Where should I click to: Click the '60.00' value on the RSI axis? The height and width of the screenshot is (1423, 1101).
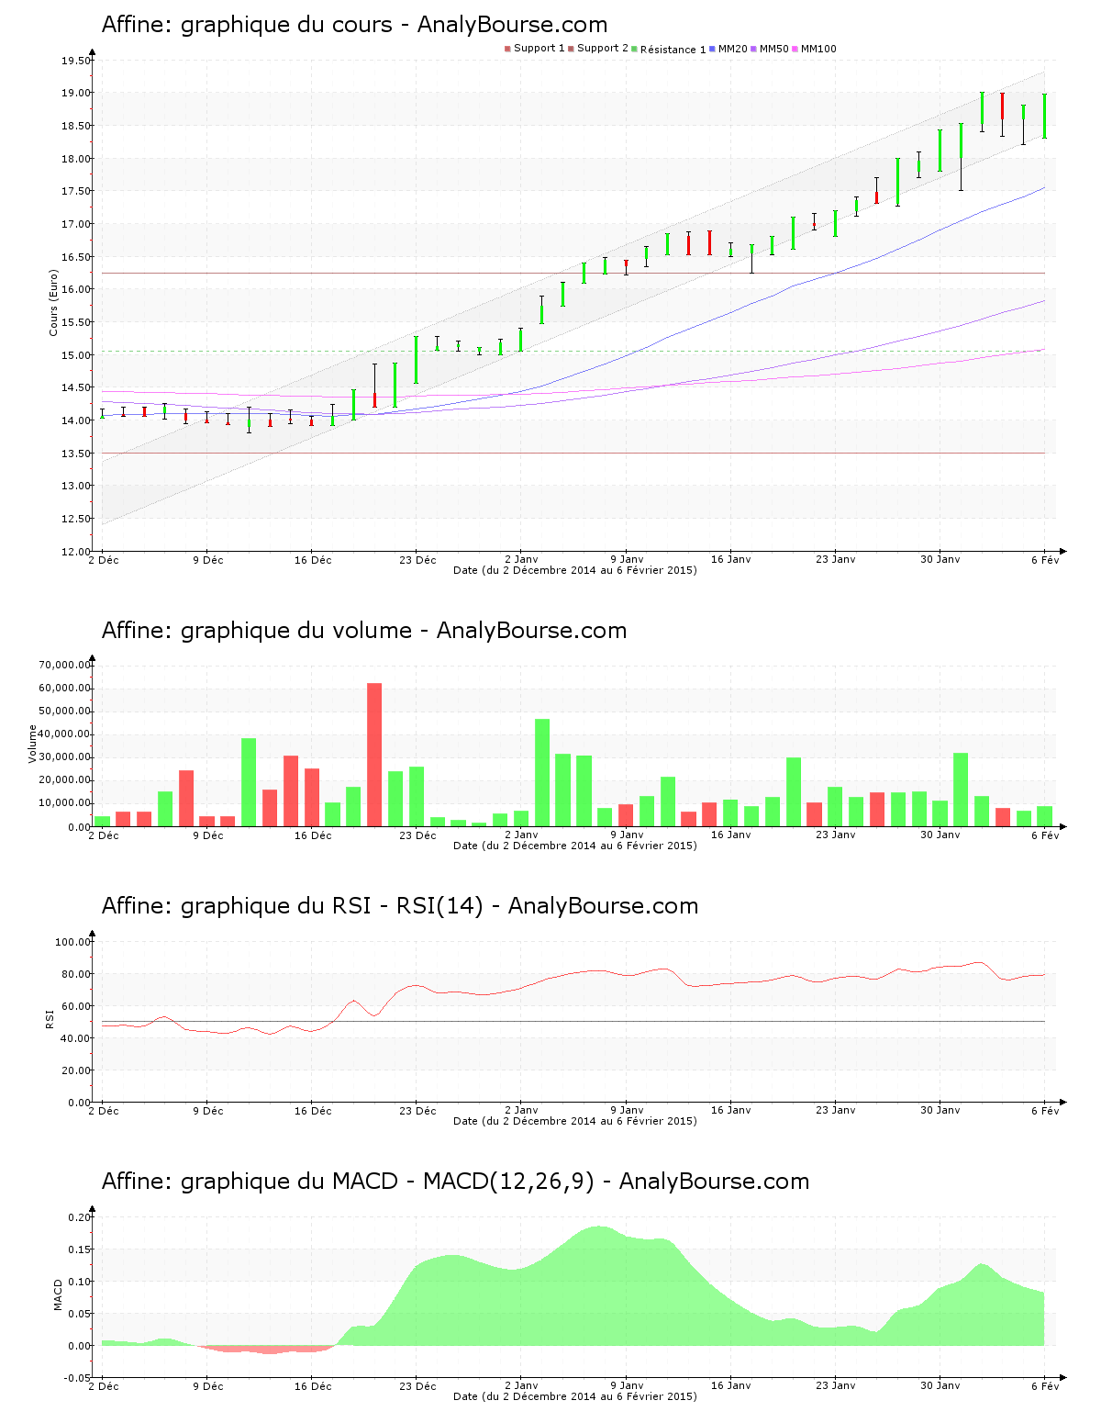[76, 1006]
